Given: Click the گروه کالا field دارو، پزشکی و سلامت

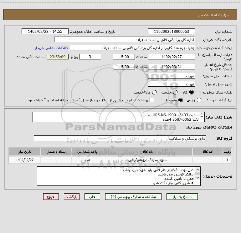Looking at the screenshot, I should [120, 138].
